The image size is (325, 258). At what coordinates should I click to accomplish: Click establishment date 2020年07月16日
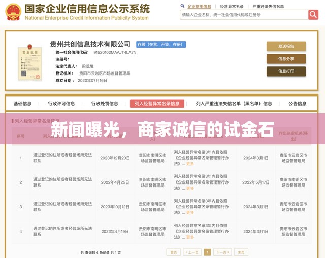pyautogui.click(x=92, y=80)
